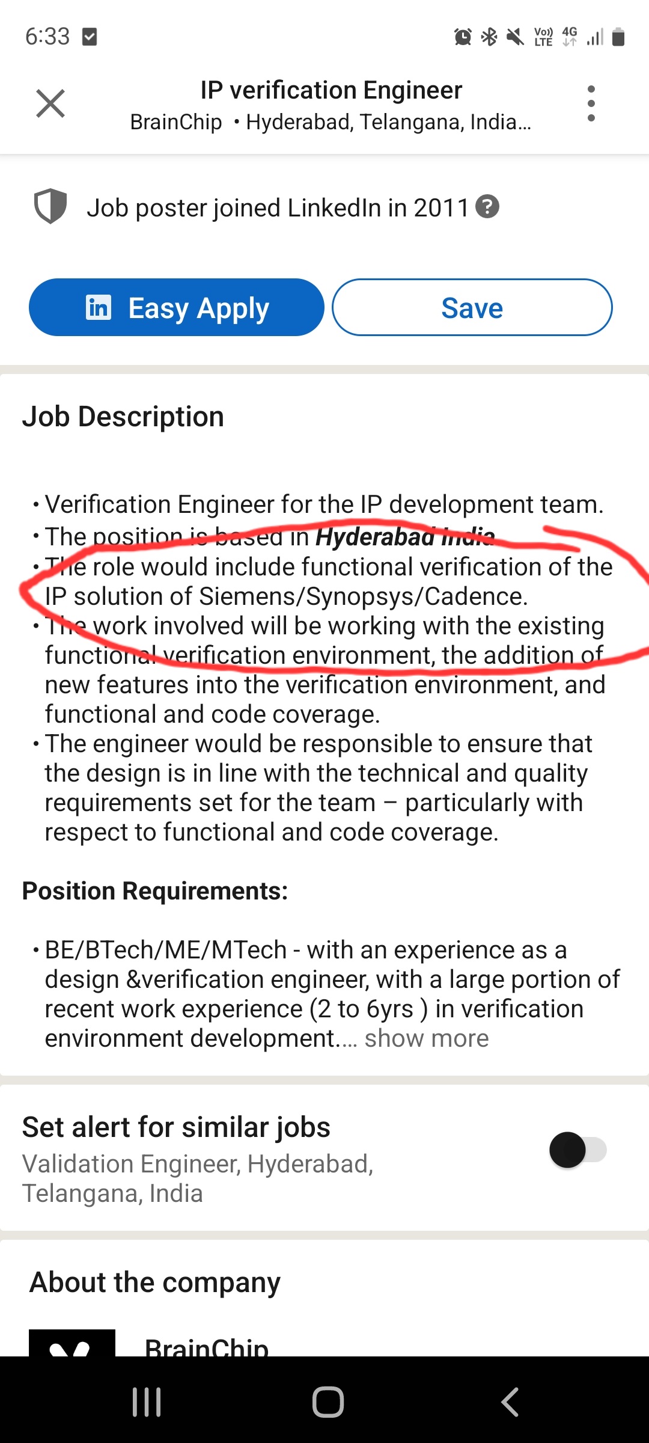Screen dimensions: 649x1443
Task: Tap the Android back arrow
Action: [x=510, y=1402]
